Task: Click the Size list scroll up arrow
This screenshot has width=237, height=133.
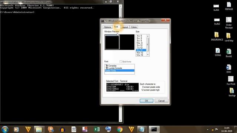Action: (148, 36)
